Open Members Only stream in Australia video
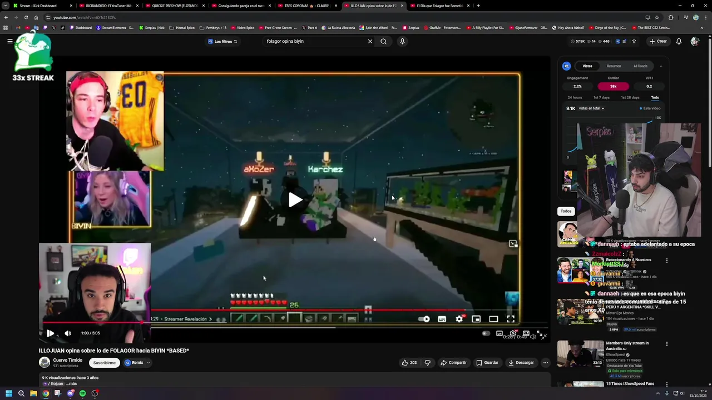 [627, 346]
